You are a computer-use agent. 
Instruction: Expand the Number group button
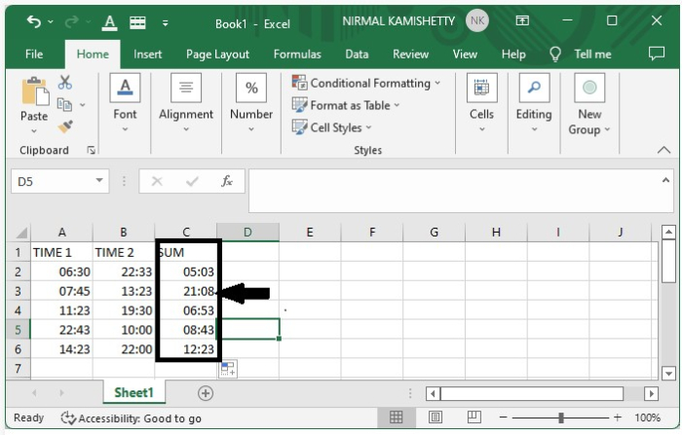pos(251,104)
